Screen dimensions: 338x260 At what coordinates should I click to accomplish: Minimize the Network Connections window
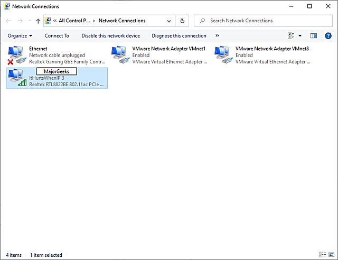(291, 6)
